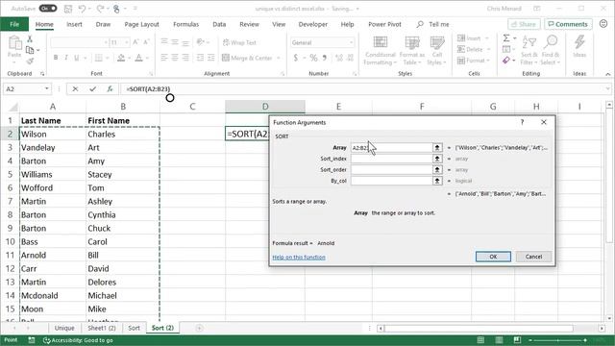
Task: Click the Cut scissors icon
Action: [x=30, y=39]
